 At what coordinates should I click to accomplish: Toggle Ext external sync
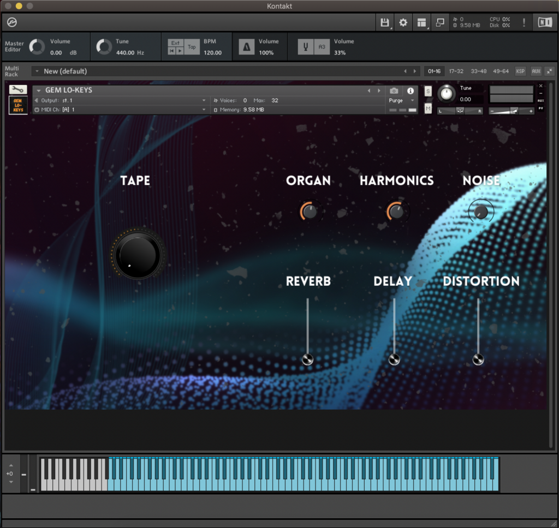175,43
